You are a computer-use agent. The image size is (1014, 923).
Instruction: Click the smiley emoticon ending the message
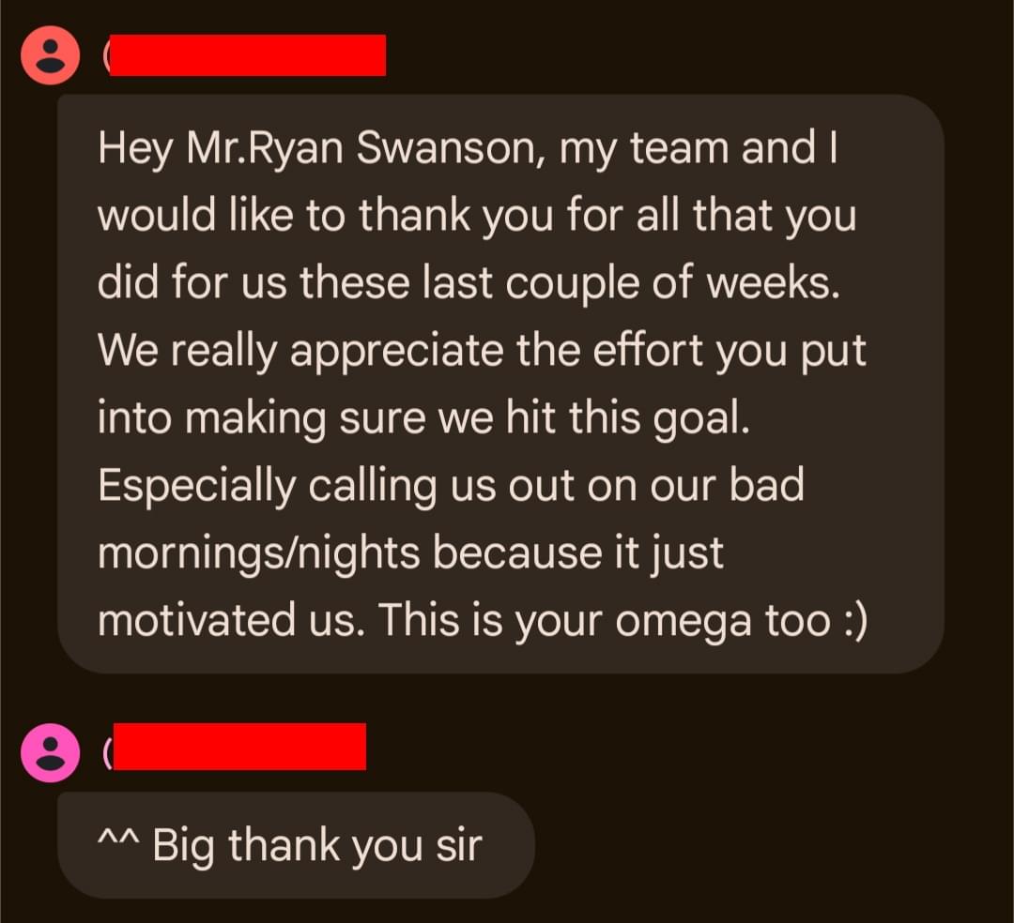855,621
